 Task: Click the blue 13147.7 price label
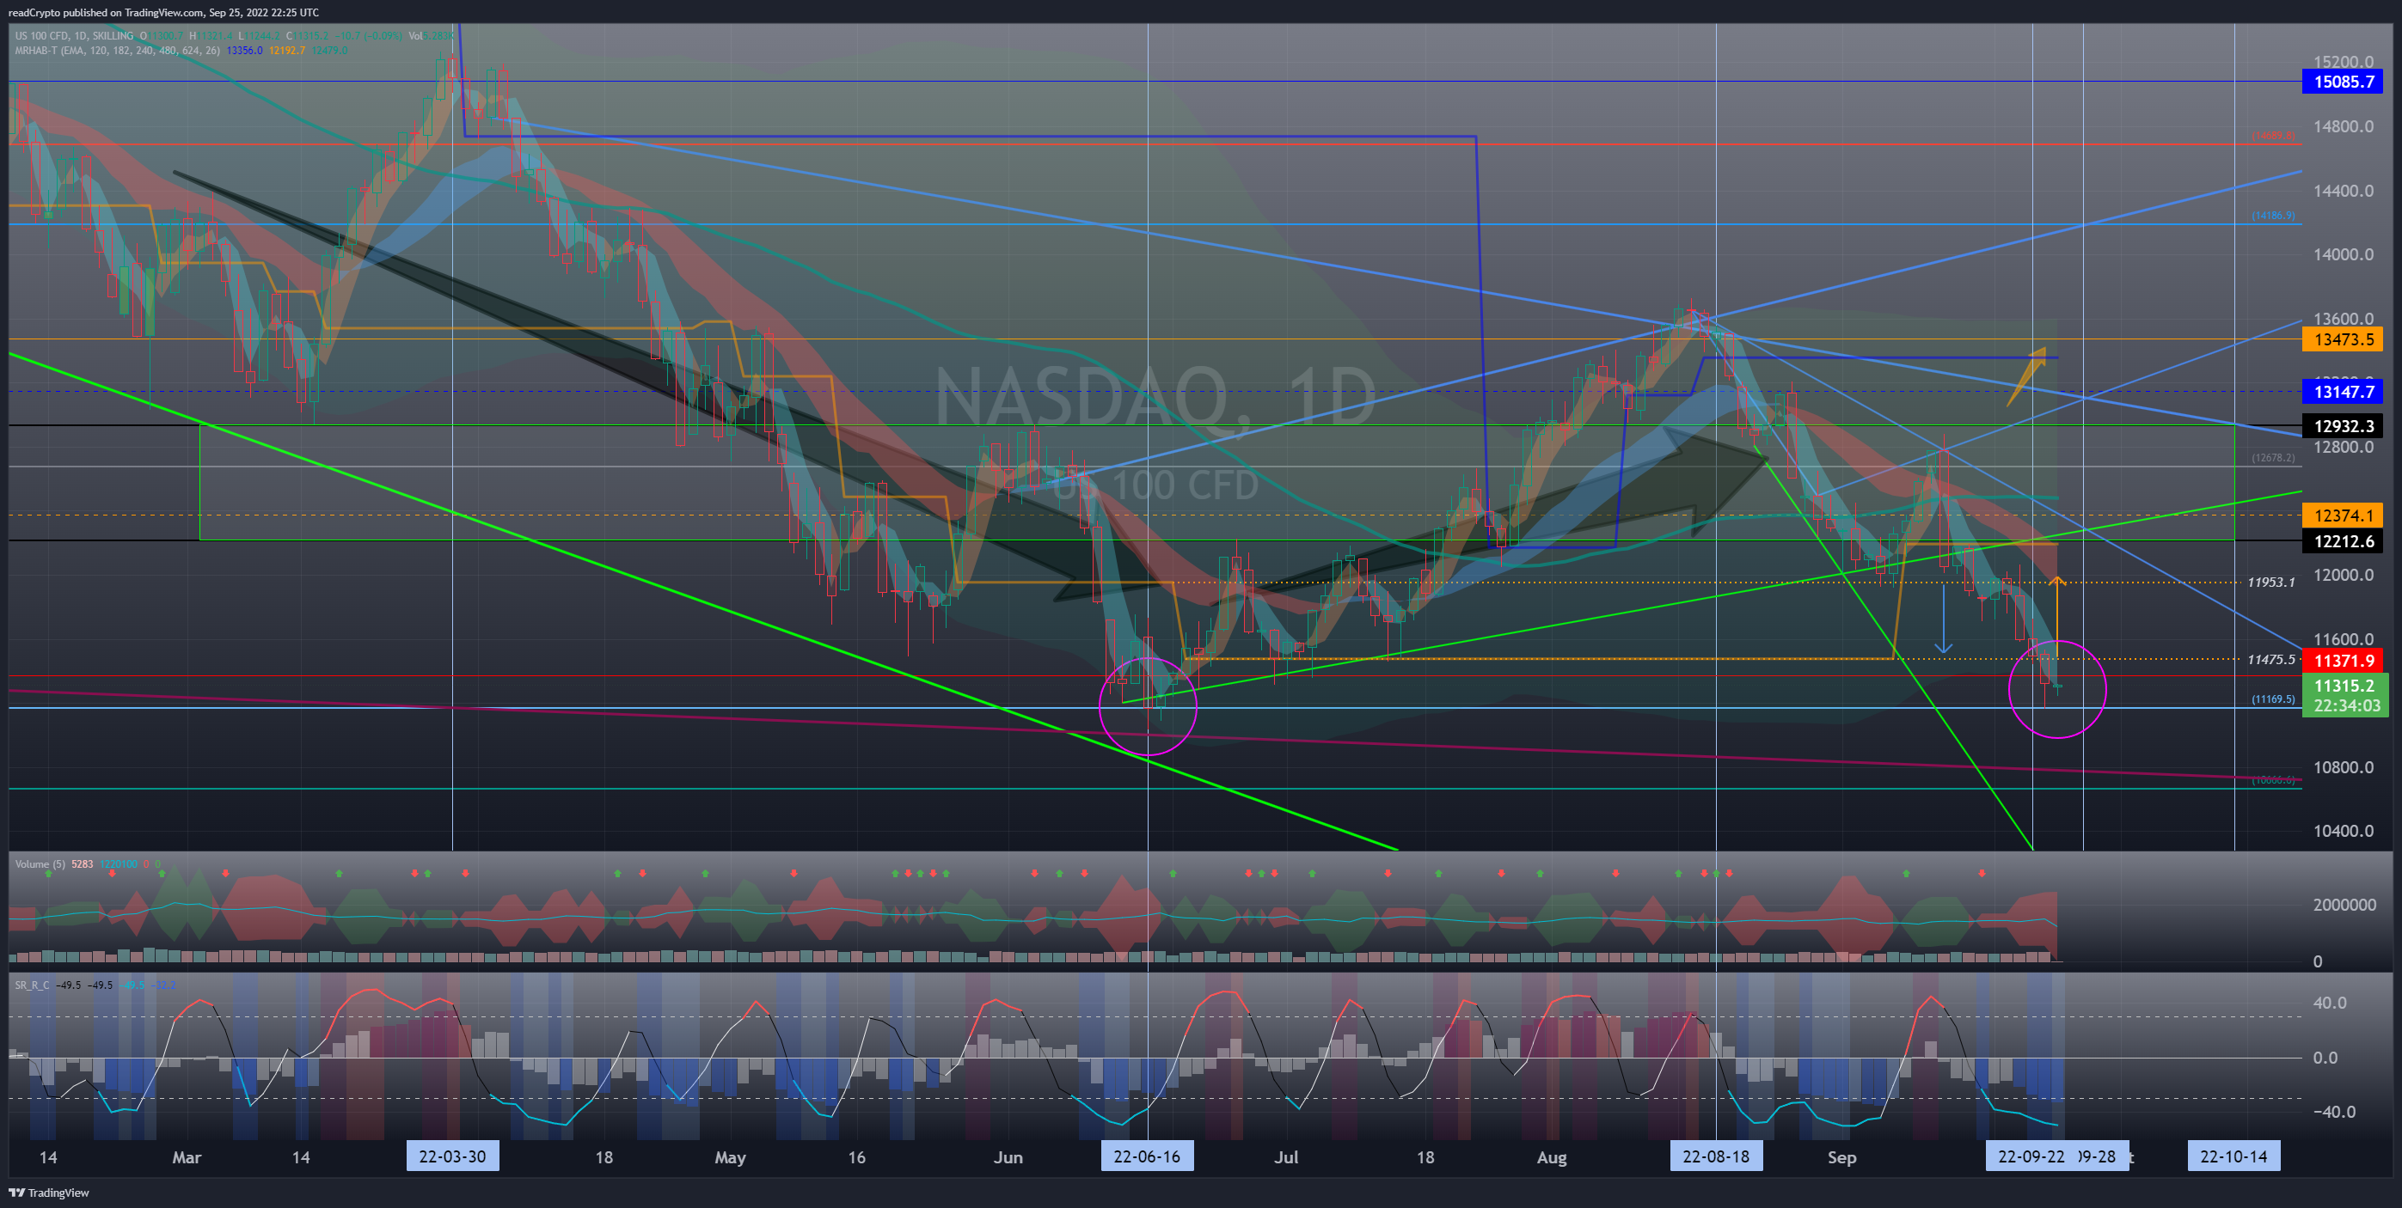click(x=2343, y=392)
